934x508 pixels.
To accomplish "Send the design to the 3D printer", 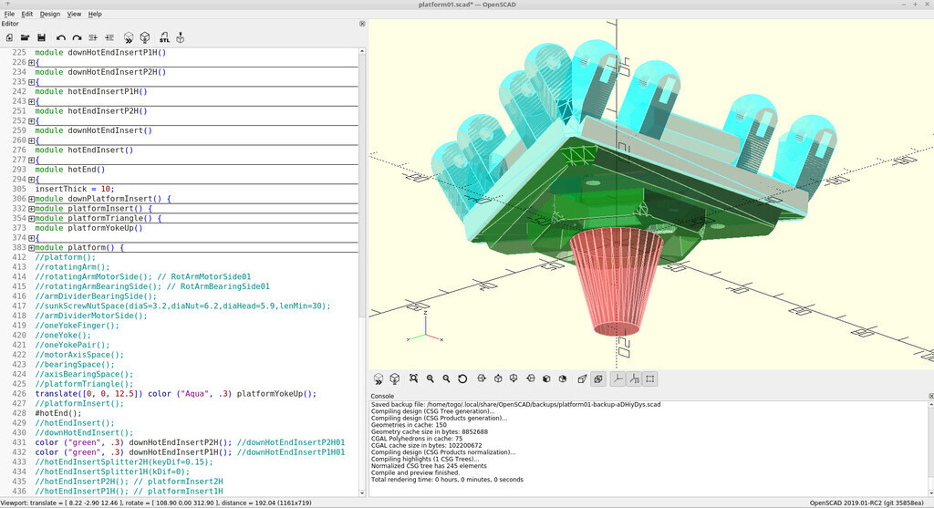I will pyautogui.click(x=180, y=37).
